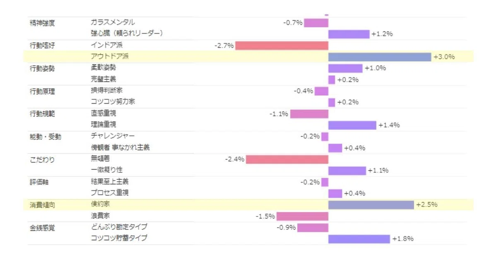497x260 pixels.
Task: Click the インドア派 -2.7% red bar
Action: point(282,46)
